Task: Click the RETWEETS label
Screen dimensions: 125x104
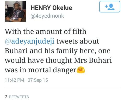Action: [19, 97]
